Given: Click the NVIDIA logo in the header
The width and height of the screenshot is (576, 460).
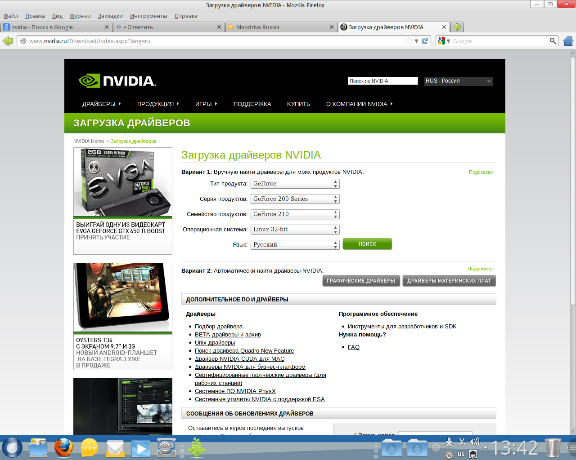Looking at the screenshot, I should pyautogui.click(x=117, y=81).
